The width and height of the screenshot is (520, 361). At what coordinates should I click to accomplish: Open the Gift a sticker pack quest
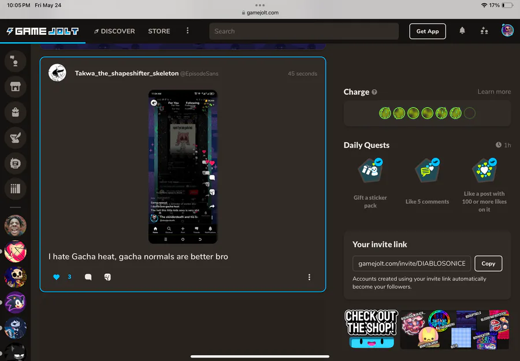tap(370, 184)
